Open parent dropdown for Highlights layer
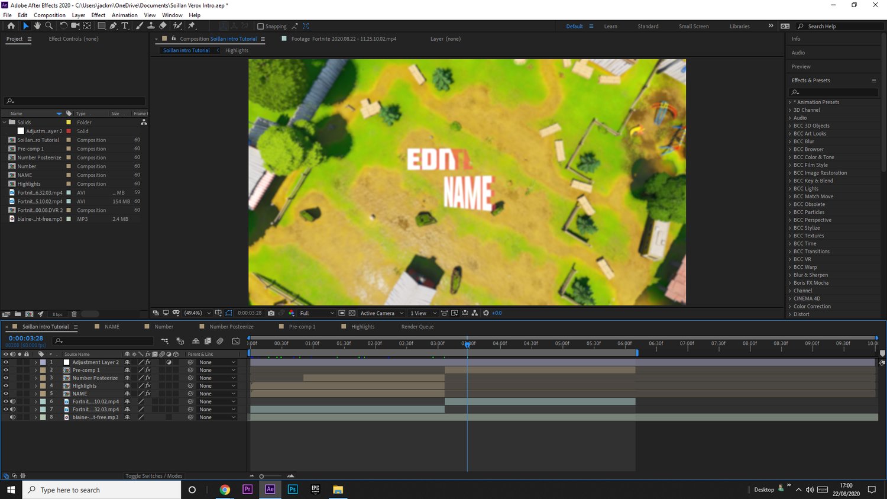 [x=217, y=386]
